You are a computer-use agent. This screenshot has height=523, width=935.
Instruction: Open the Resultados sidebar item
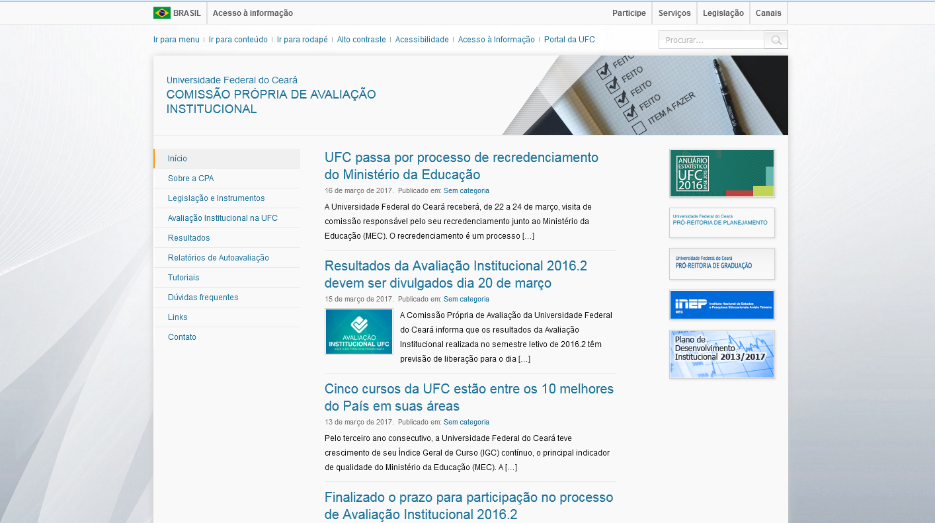tap(227, 238)
